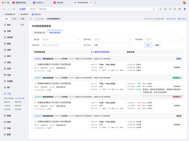Open the user avatar at top right
The width and height of the screenshot is (189, 141).
tap(184, 3)
